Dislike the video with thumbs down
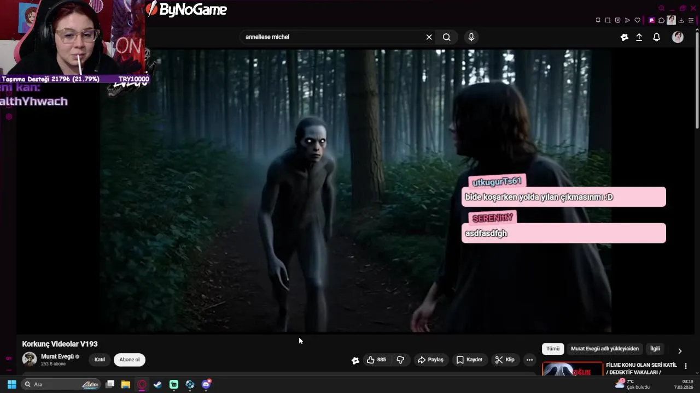Screen dimensions: 700x393 point(400,360)
